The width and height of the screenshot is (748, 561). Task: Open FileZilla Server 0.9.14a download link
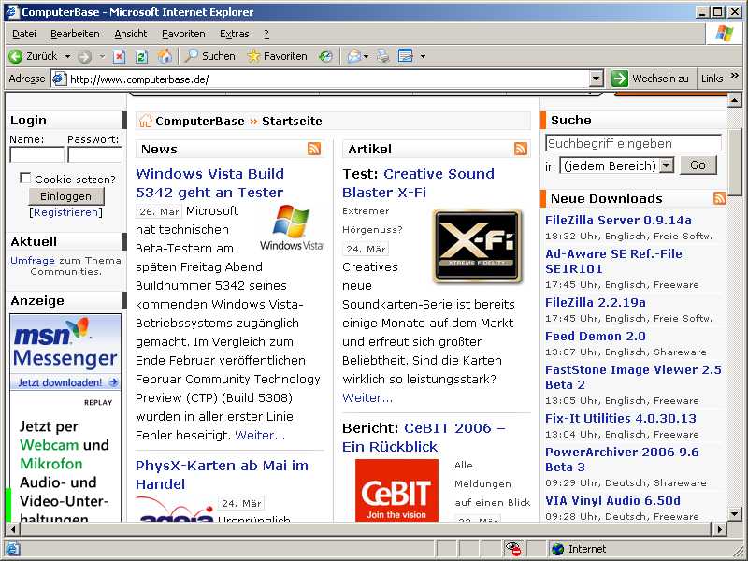(x=618, y=220)
